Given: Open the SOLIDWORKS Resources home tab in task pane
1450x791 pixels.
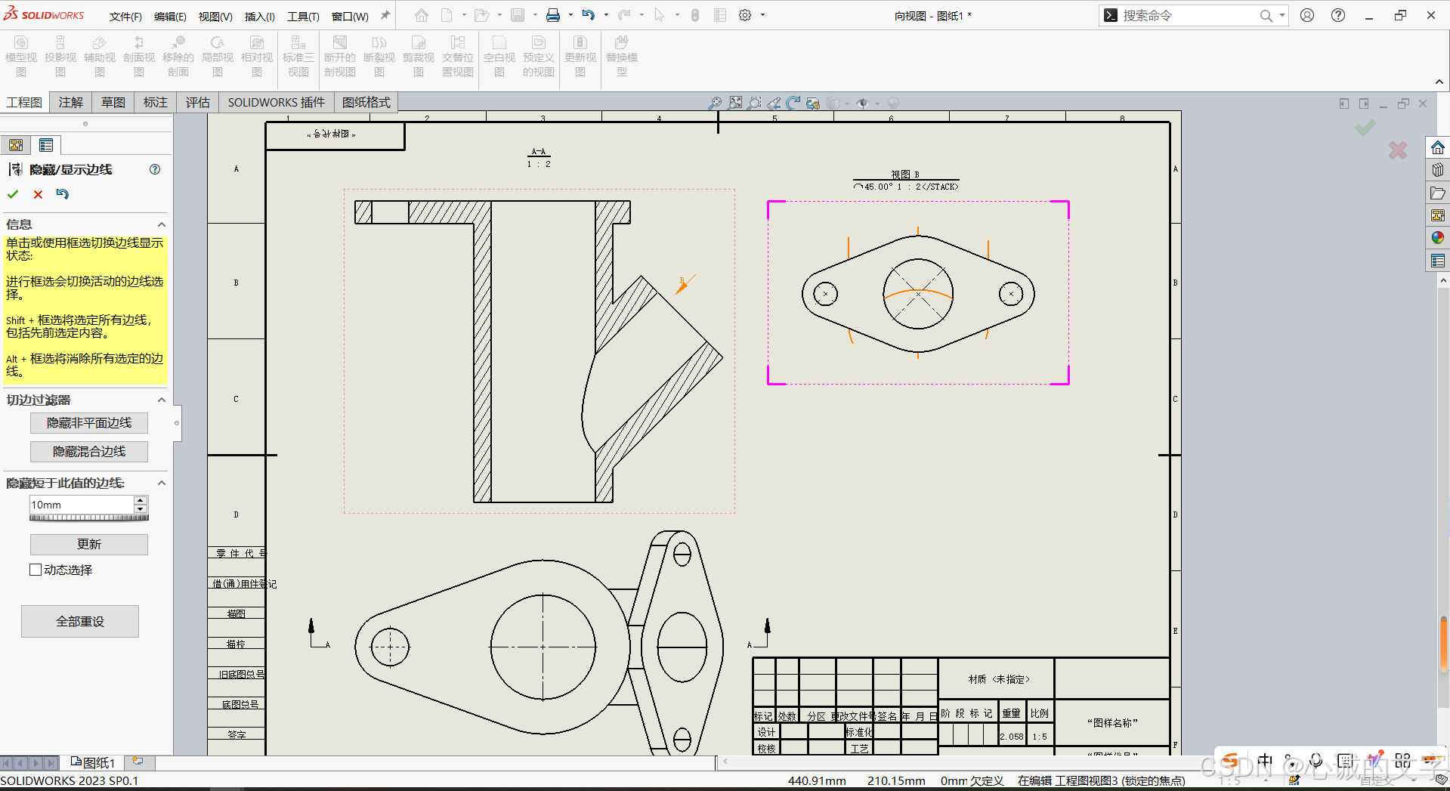Looking at the screenshot, I should 1438,147.
